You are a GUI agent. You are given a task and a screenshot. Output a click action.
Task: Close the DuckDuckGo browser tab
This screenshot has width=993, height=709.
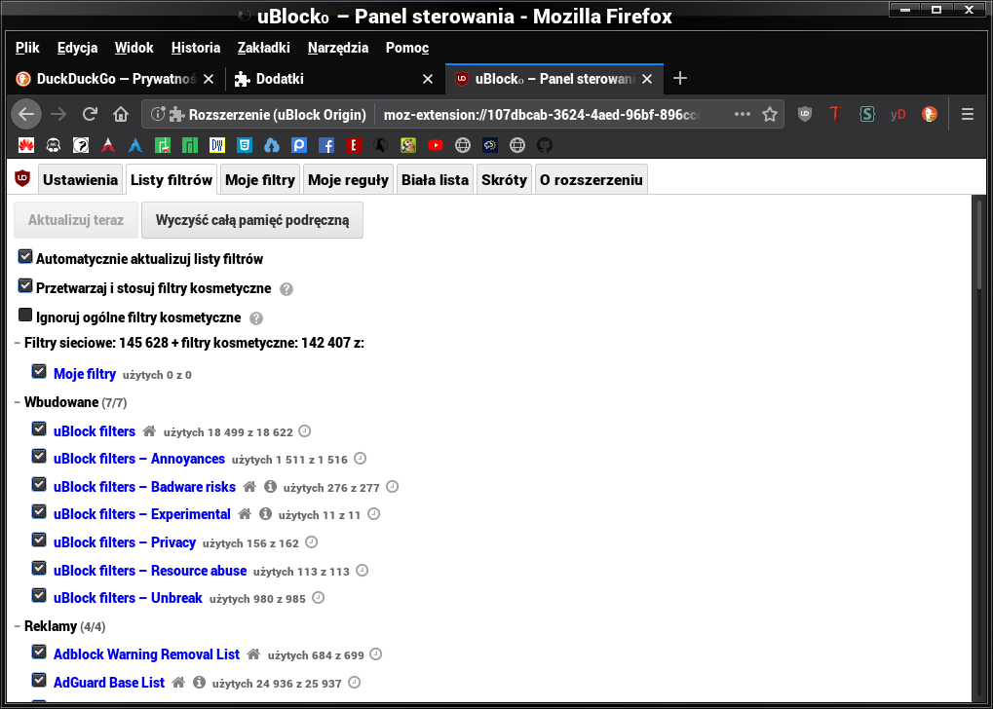pos(209,79)
